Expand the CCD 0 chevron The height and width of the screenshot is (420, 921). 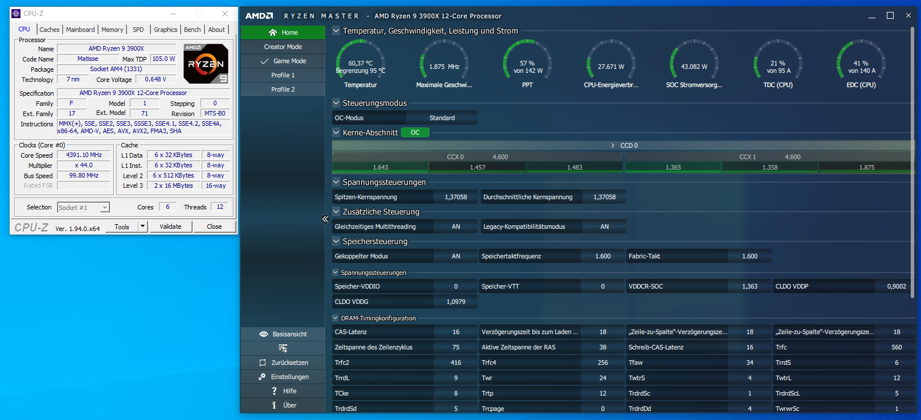point(613,146)
